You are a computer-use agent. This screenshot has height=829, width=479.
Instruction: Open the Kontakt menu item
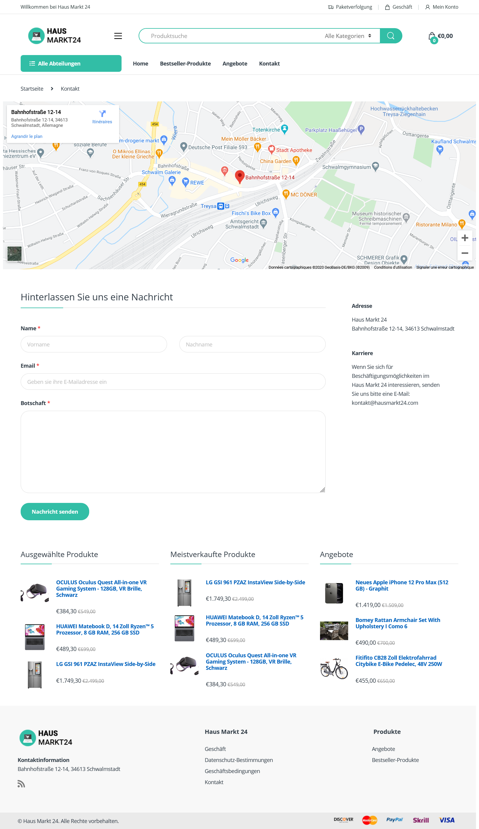tap(269, 63)
